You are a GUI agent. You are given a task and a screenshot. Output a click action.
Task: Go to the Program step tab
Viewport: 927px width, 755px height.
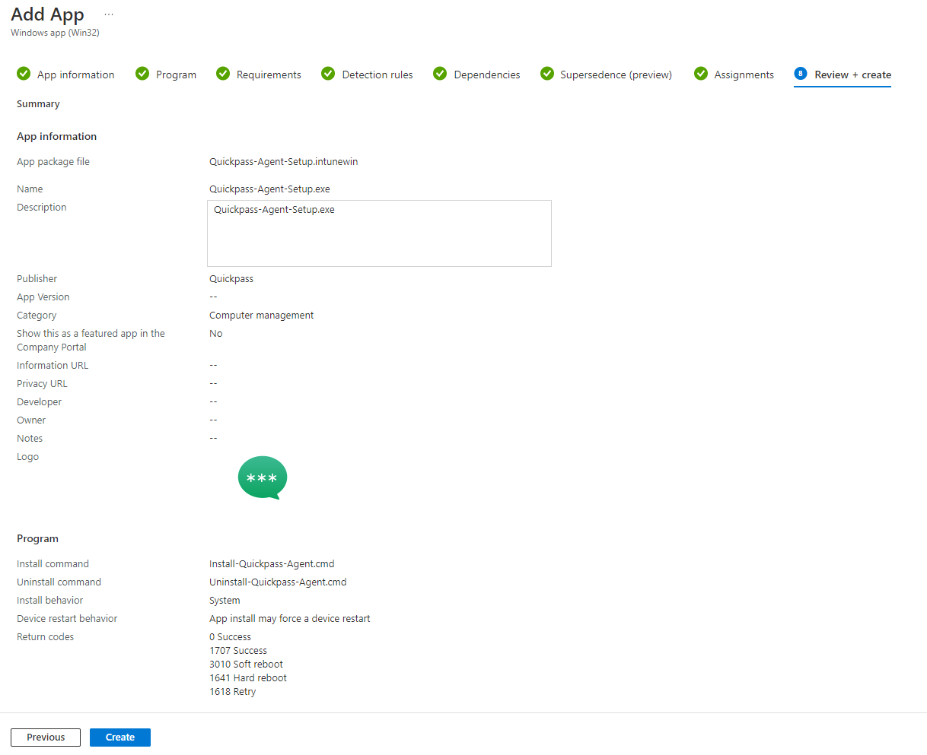tap(166, 75)
